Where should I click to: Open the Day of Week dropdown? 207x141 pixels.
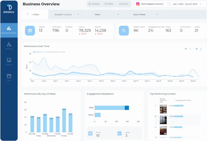pos(145,14)
